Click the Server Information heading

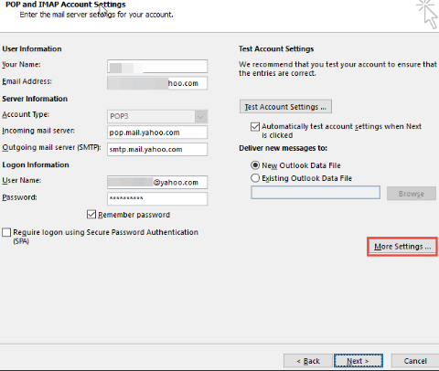click(35, 99)
